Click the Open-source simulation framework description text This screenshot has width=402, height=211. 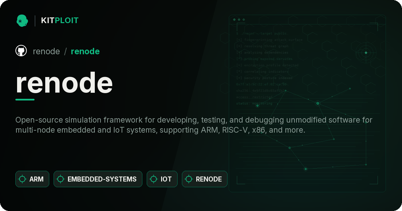194,125
